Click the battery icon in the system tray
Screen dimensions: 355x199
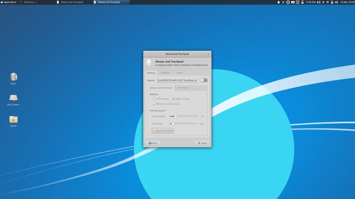point(302,2)
